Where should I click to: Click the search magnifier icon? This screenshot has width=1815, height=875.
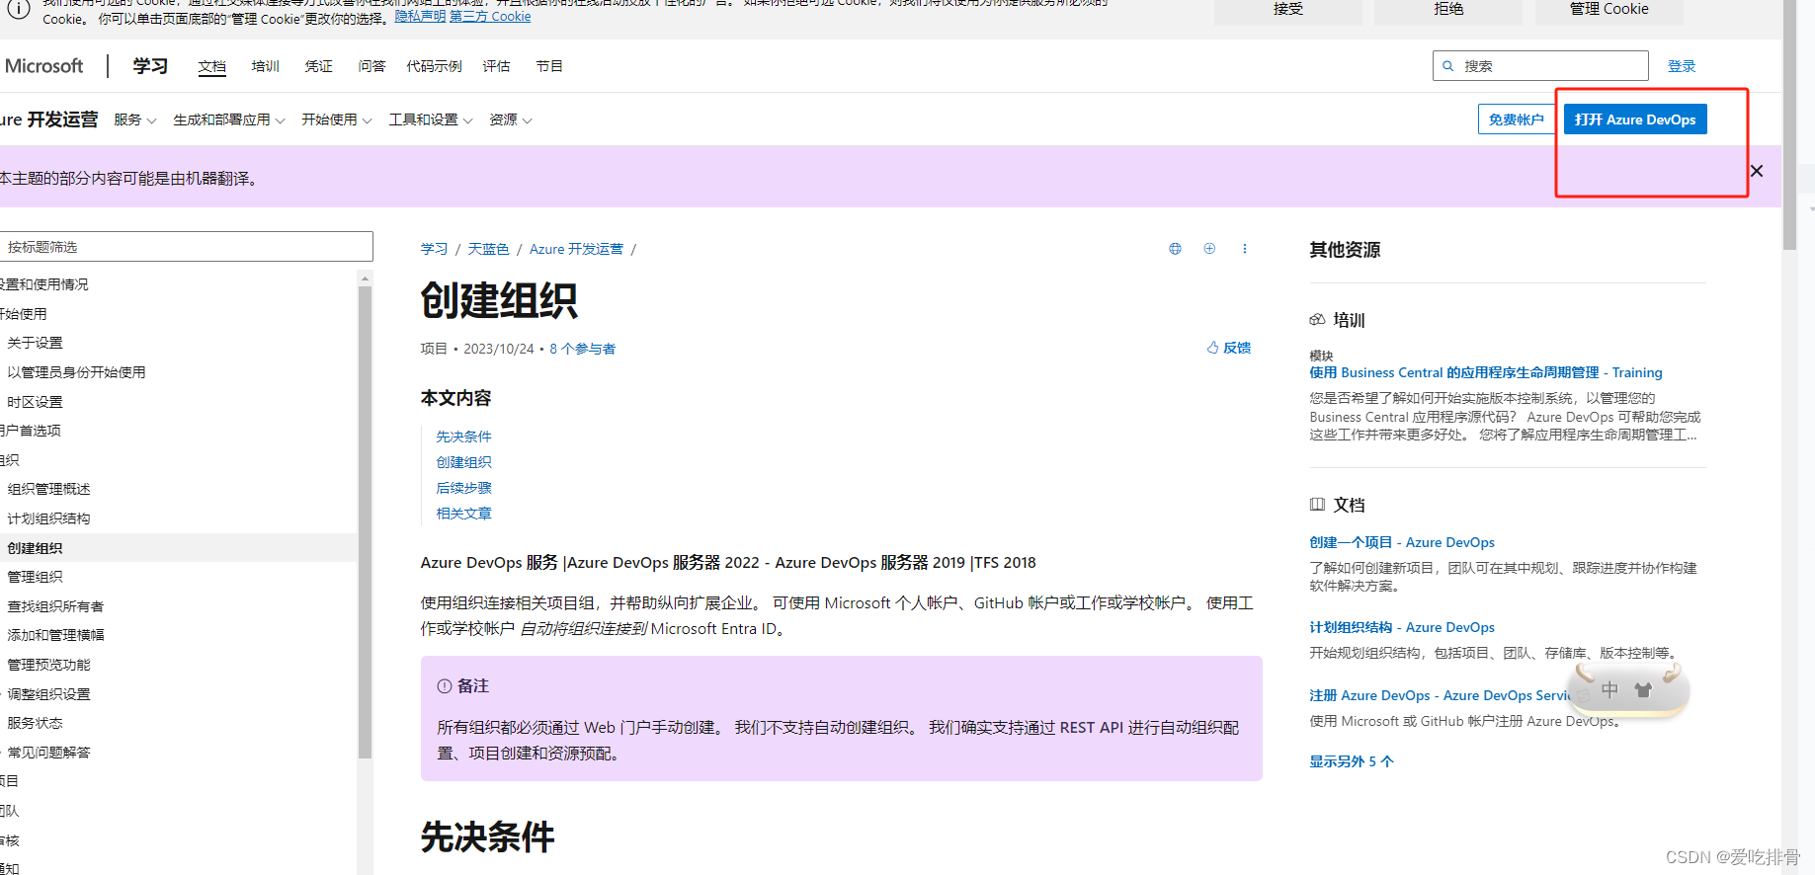(1448, 66)
